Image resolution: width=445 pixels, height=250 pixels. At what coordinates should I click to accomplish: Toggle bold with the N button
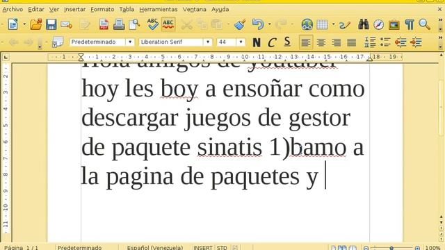pos(257,42)
